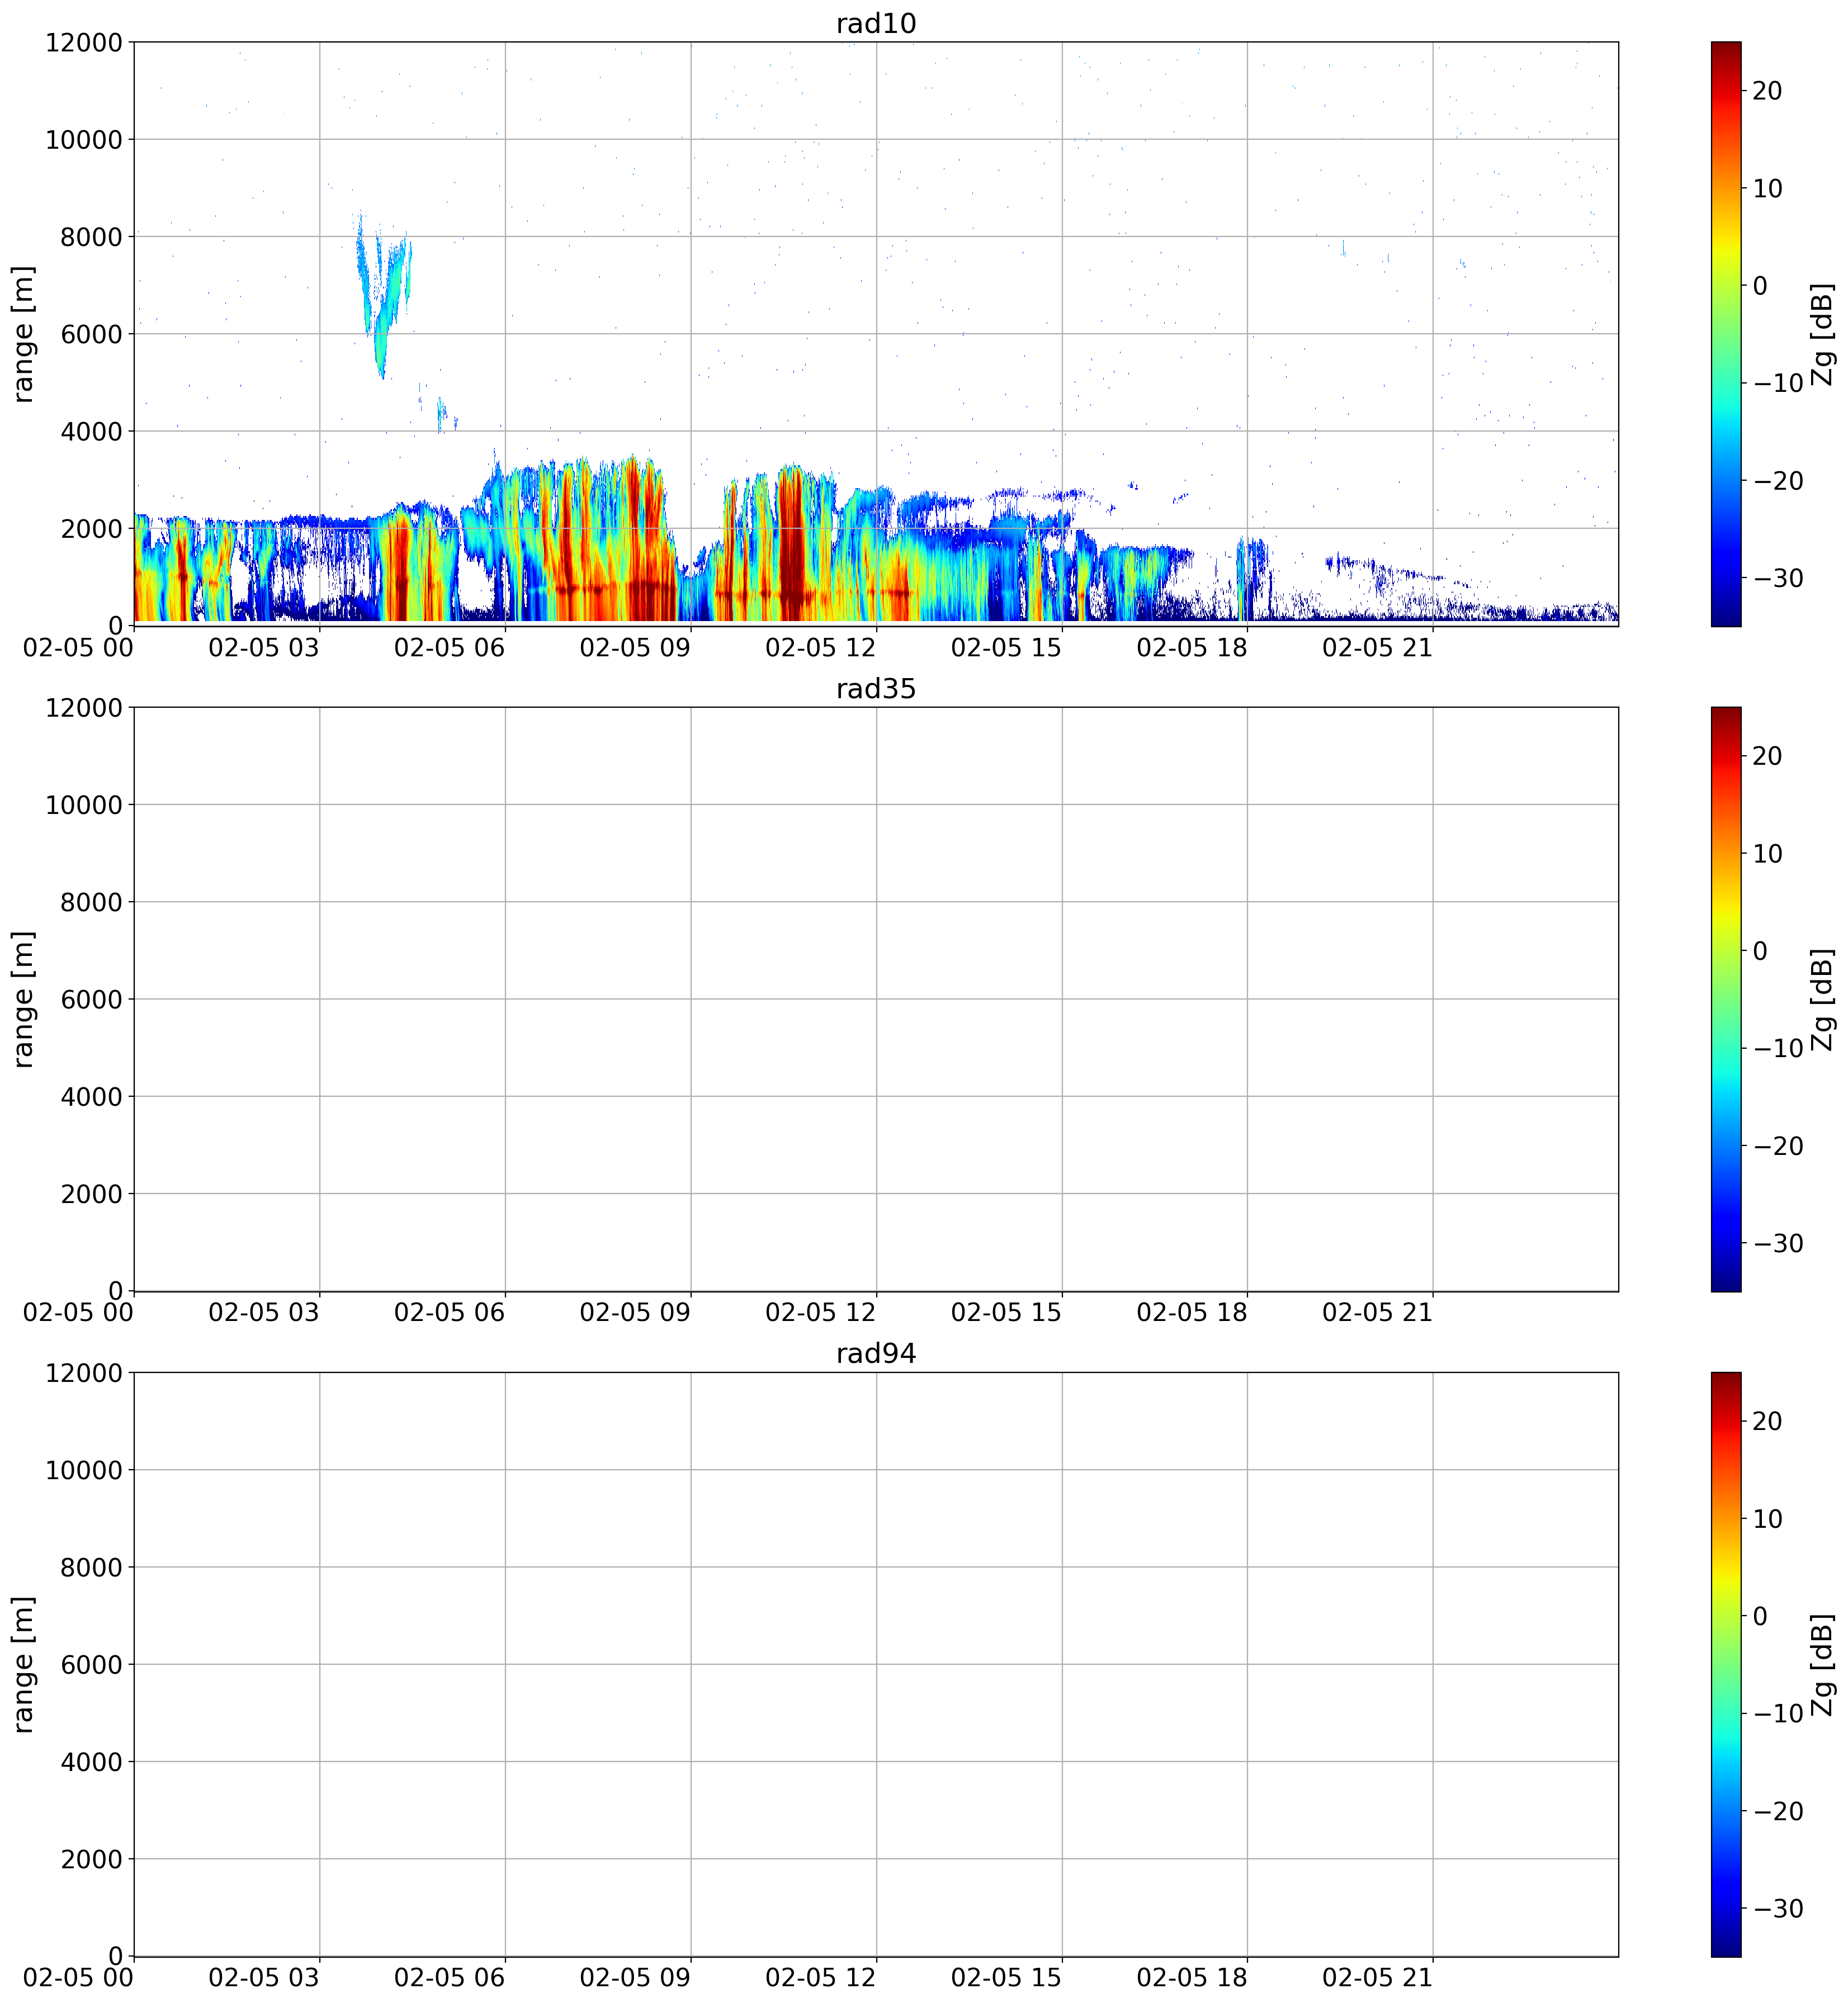Click the Zg [dB] label beside rad94 colorbar
The height and width of the screenshot is (2003, 1848).
click(1822, 1664)
